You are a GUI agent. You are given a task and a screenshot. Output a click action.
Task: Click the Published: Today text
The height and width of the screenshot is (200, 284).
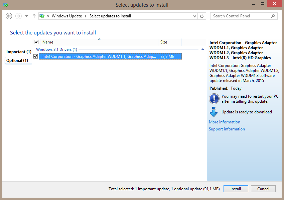tap(226, 88)
